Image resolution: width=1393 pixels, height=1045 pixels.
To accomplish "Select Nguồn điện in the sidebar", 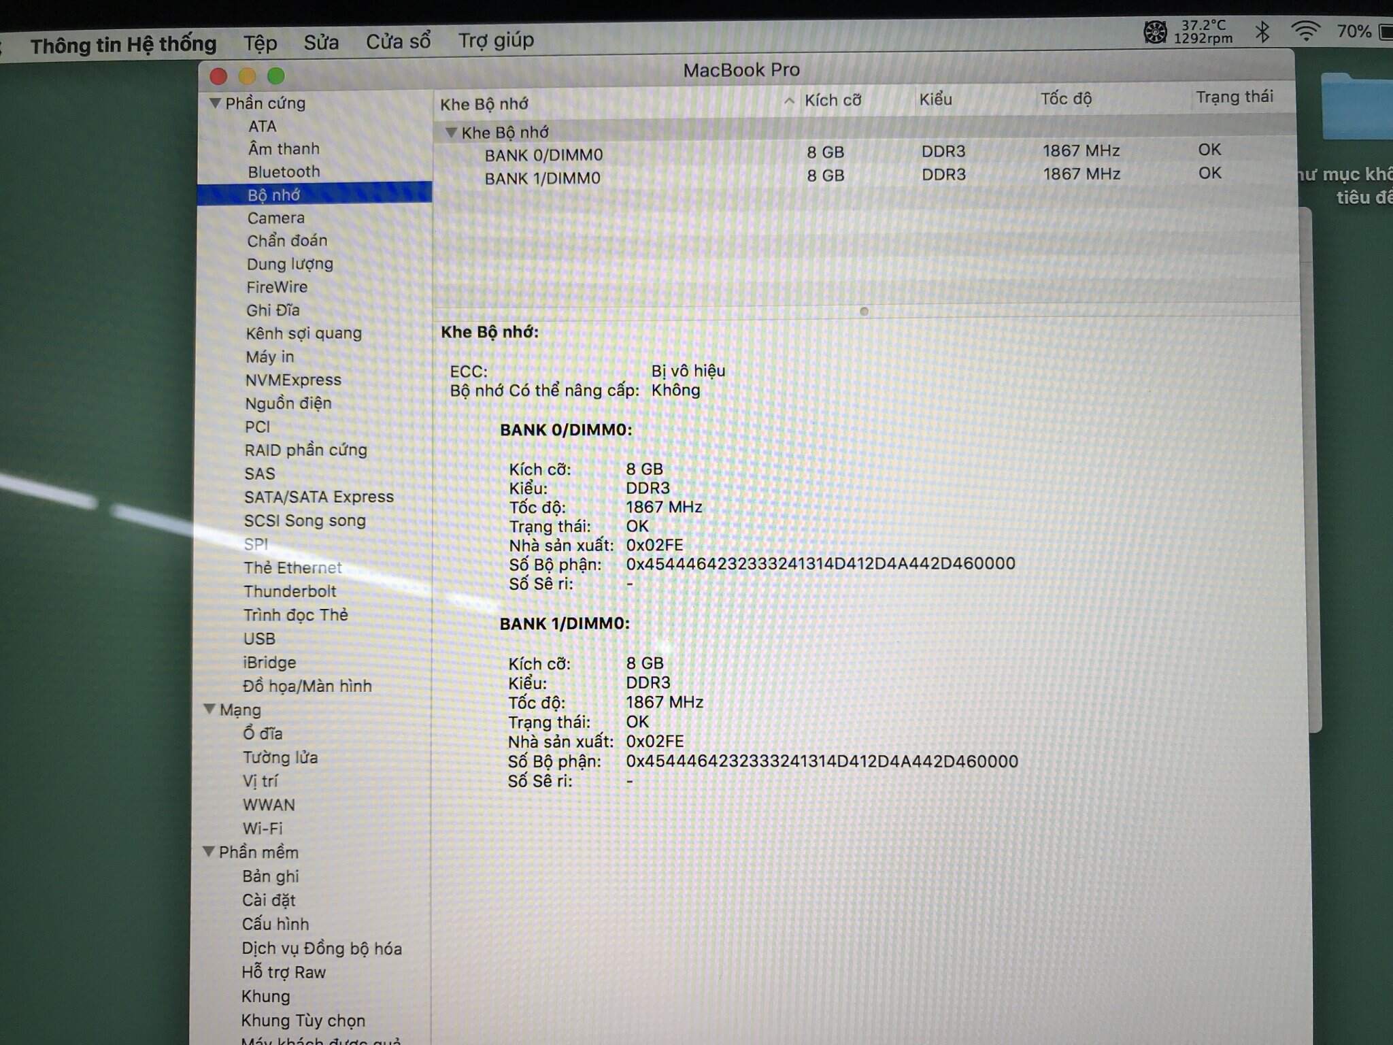I will (x=288, y=403).
